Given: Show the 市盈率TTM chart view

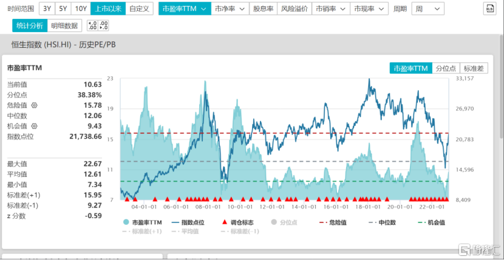Looking at the screenshot, I should click(x=410, y=68).
